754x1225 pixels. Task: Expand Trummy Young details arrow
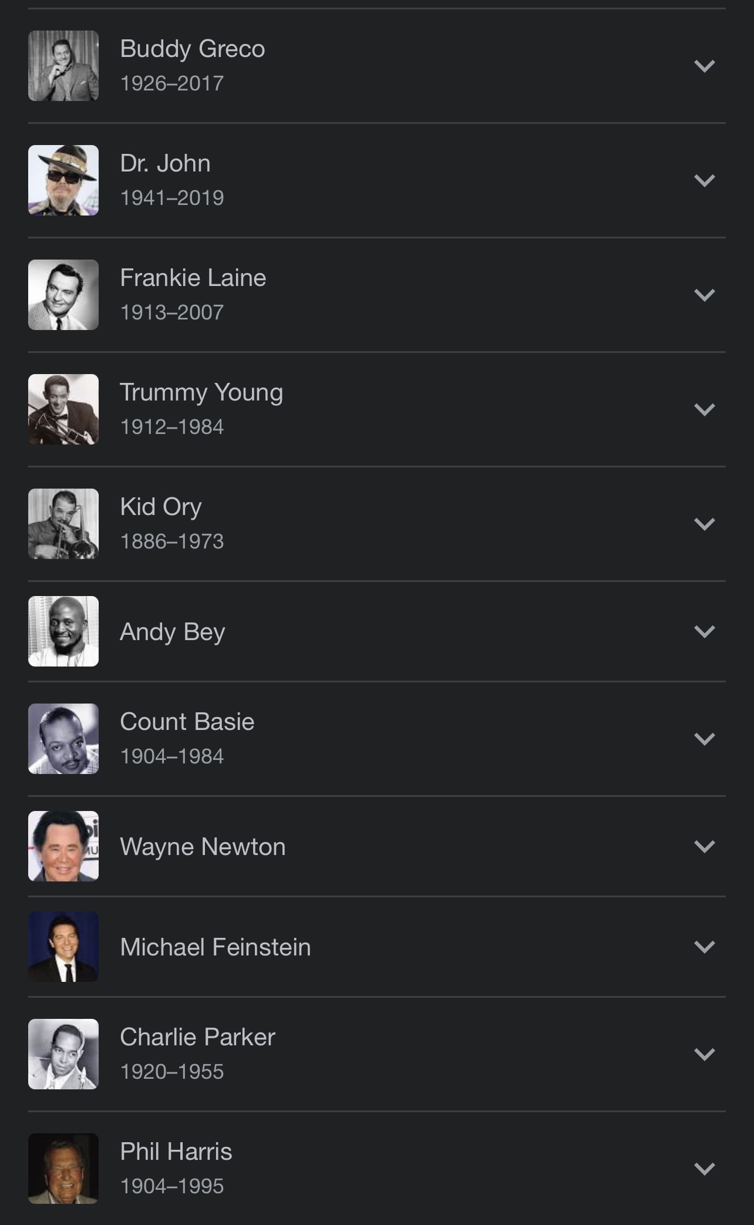(x=704, y=409)
